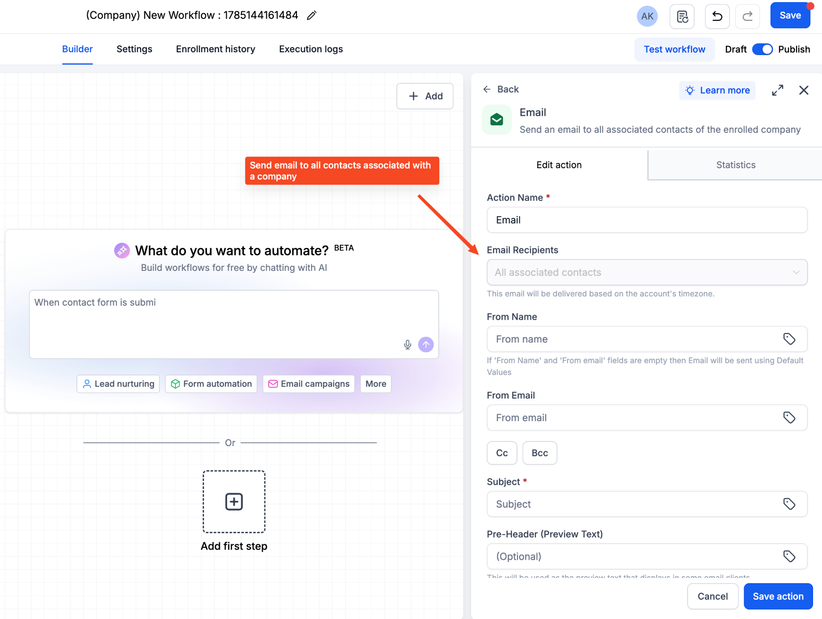Insert merge tag in From Name
Viewport: 822px width, 619px height.
pyautogui.click(x=789, y=339)
